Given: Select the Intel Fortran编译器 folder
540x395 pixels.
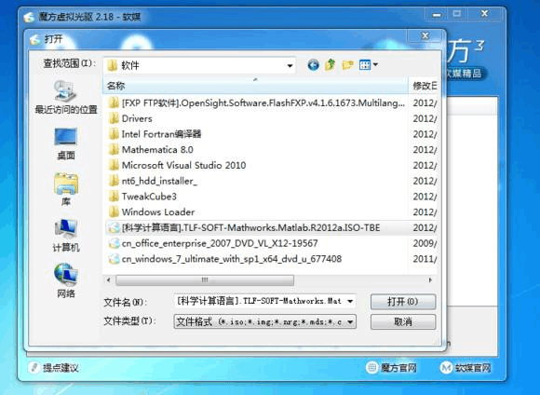Looking at the screenshot, I should (x=155, y=134).
